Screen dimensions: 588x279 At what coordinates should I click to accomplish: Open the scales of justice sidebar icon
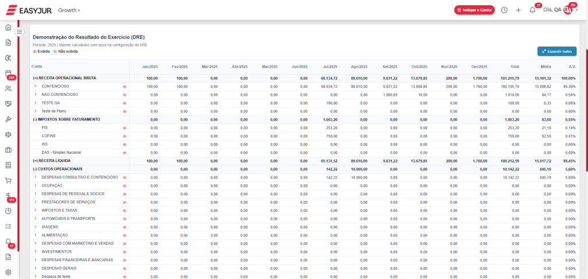click(8, 134)
